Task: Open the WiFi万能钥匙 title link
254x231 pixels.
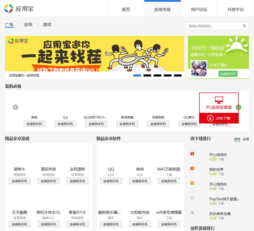Action: pos(169,169)
